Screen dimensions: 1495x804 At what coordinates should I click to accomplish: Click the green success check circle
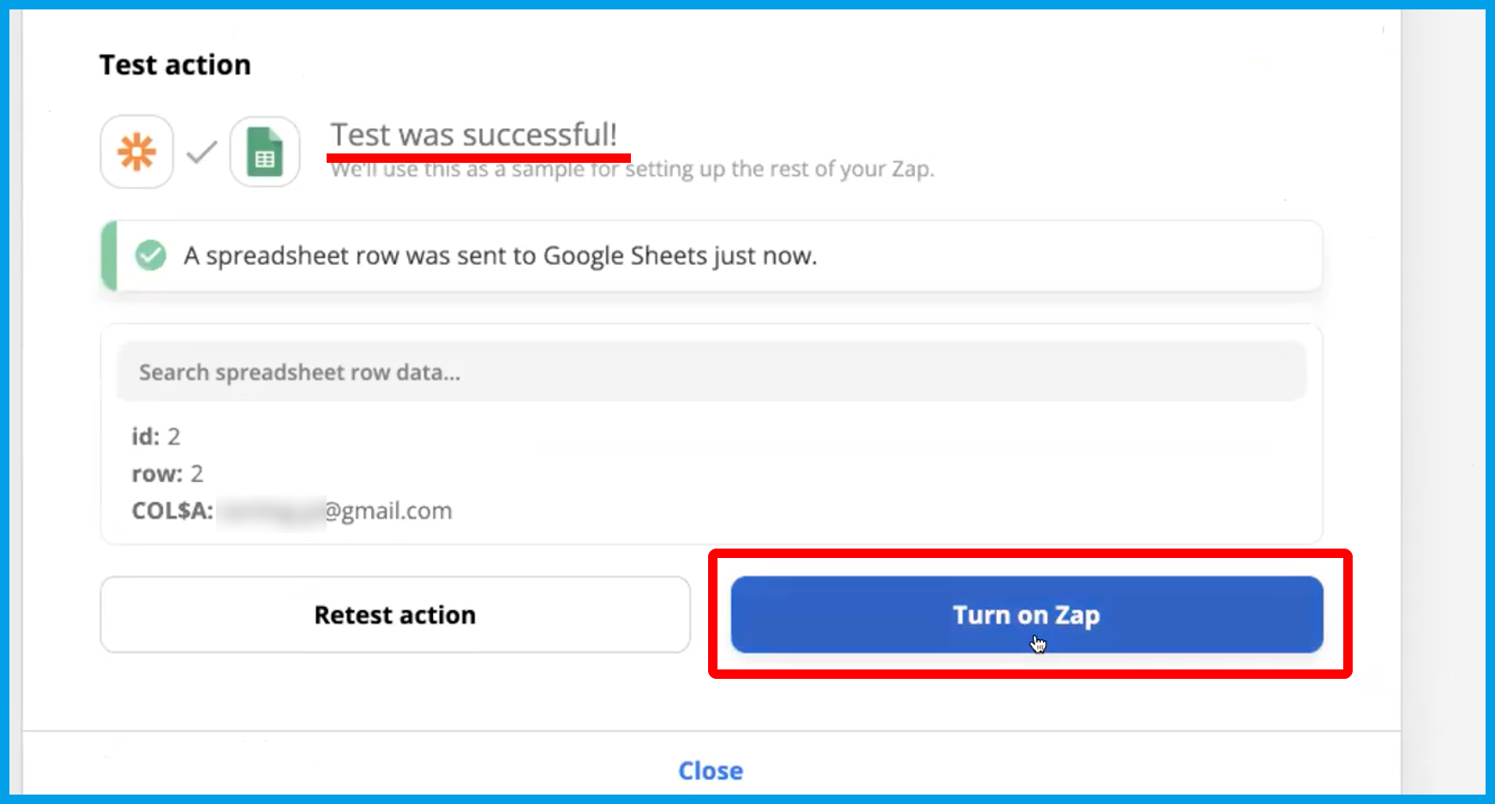pos(151,255)
